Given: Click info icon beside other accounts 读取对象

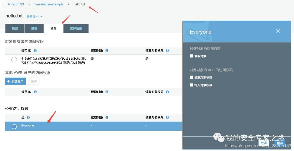Looking at the screenshot, I should click(x=107, y=92).
